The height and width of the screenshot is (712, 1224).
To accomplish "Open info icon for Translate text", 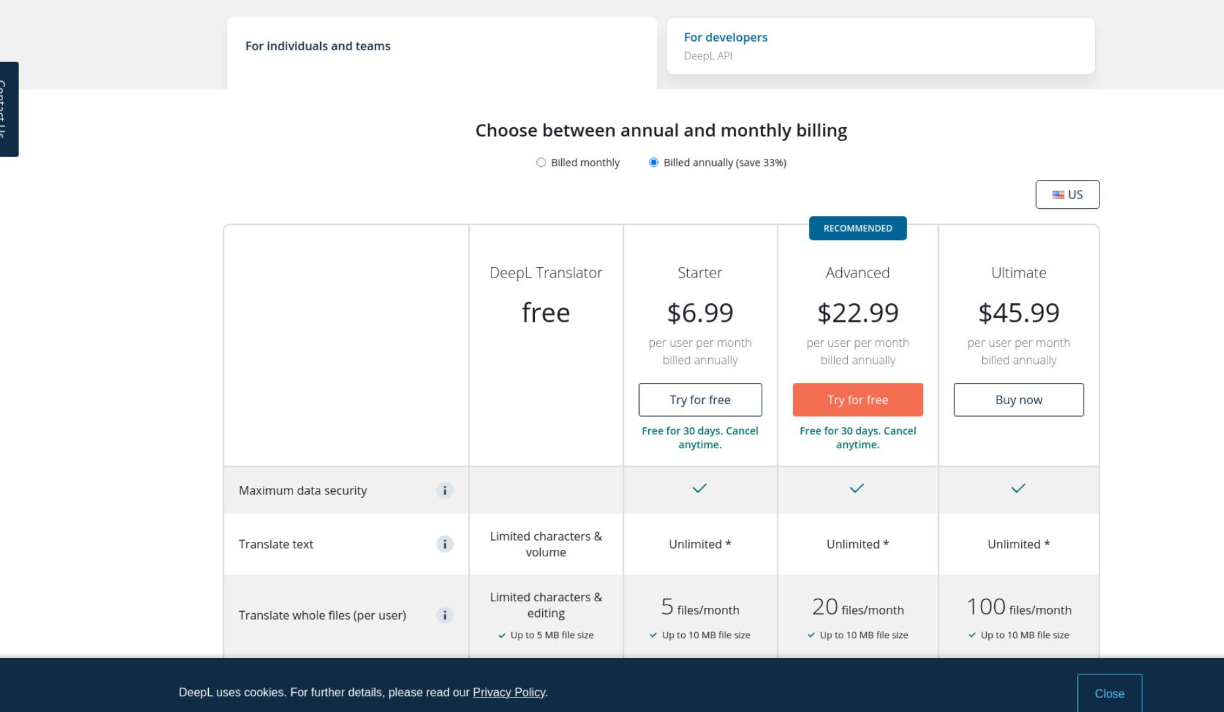I will [445, 545].
